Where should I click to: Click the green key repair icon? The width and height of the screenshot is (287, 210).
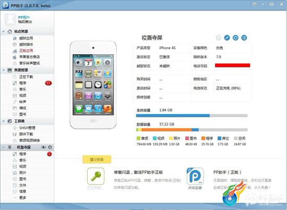click(x=95, y=176)
